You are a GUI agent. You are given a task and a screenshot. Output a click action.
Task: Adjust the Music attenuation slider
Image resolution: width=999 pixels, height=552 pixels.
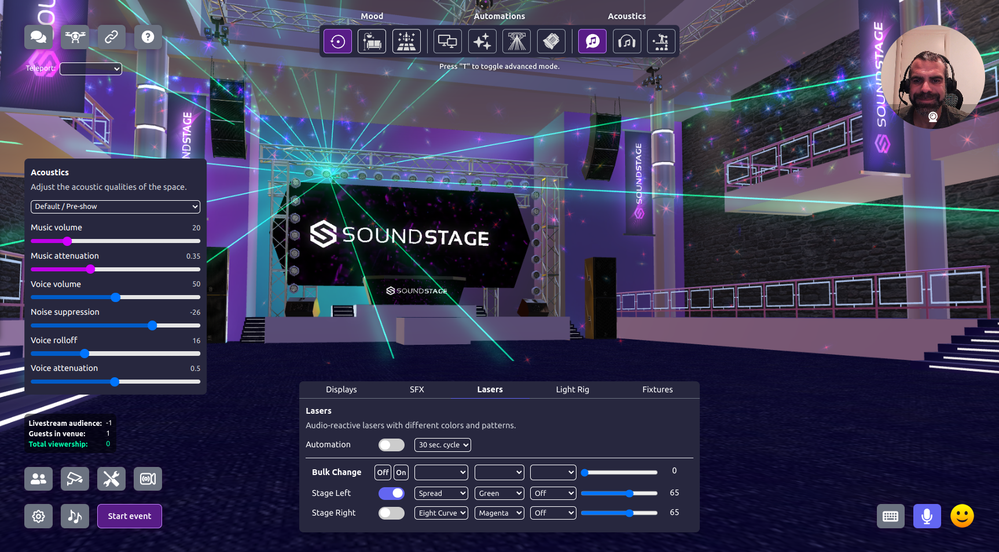[x=115, y=270]
